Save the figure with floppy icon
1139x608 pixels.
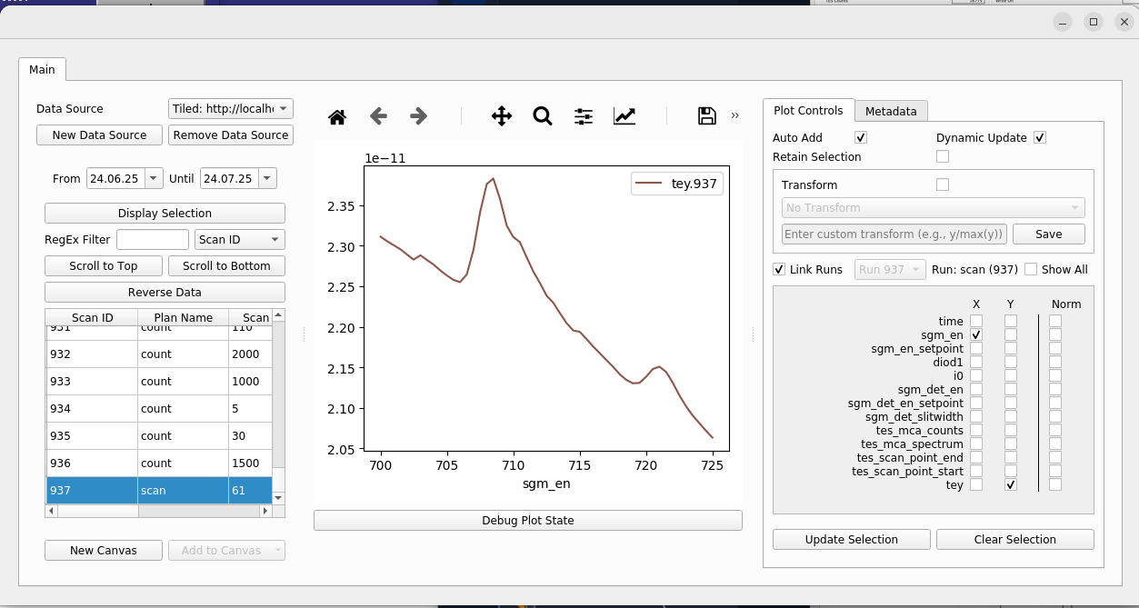707,116
